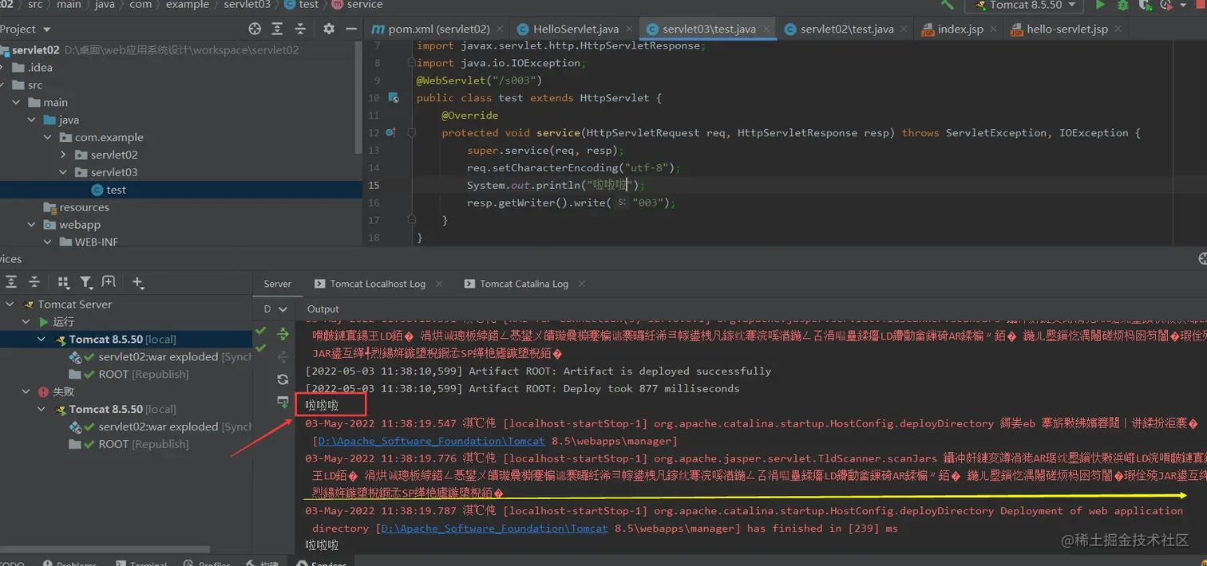Collapse the servlet03 package in the project tree
1207x566 pixels.
click(x=64, y=172)
